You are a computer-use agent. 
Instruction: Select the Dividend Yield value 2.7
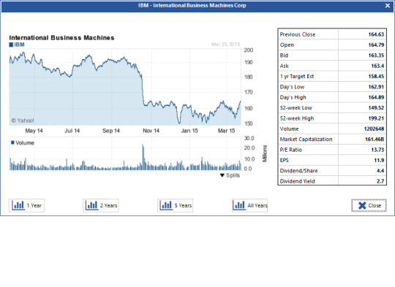pos(380,181)
